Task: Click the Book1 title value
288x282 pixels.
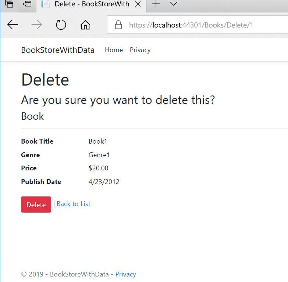Action: point(98,141)
